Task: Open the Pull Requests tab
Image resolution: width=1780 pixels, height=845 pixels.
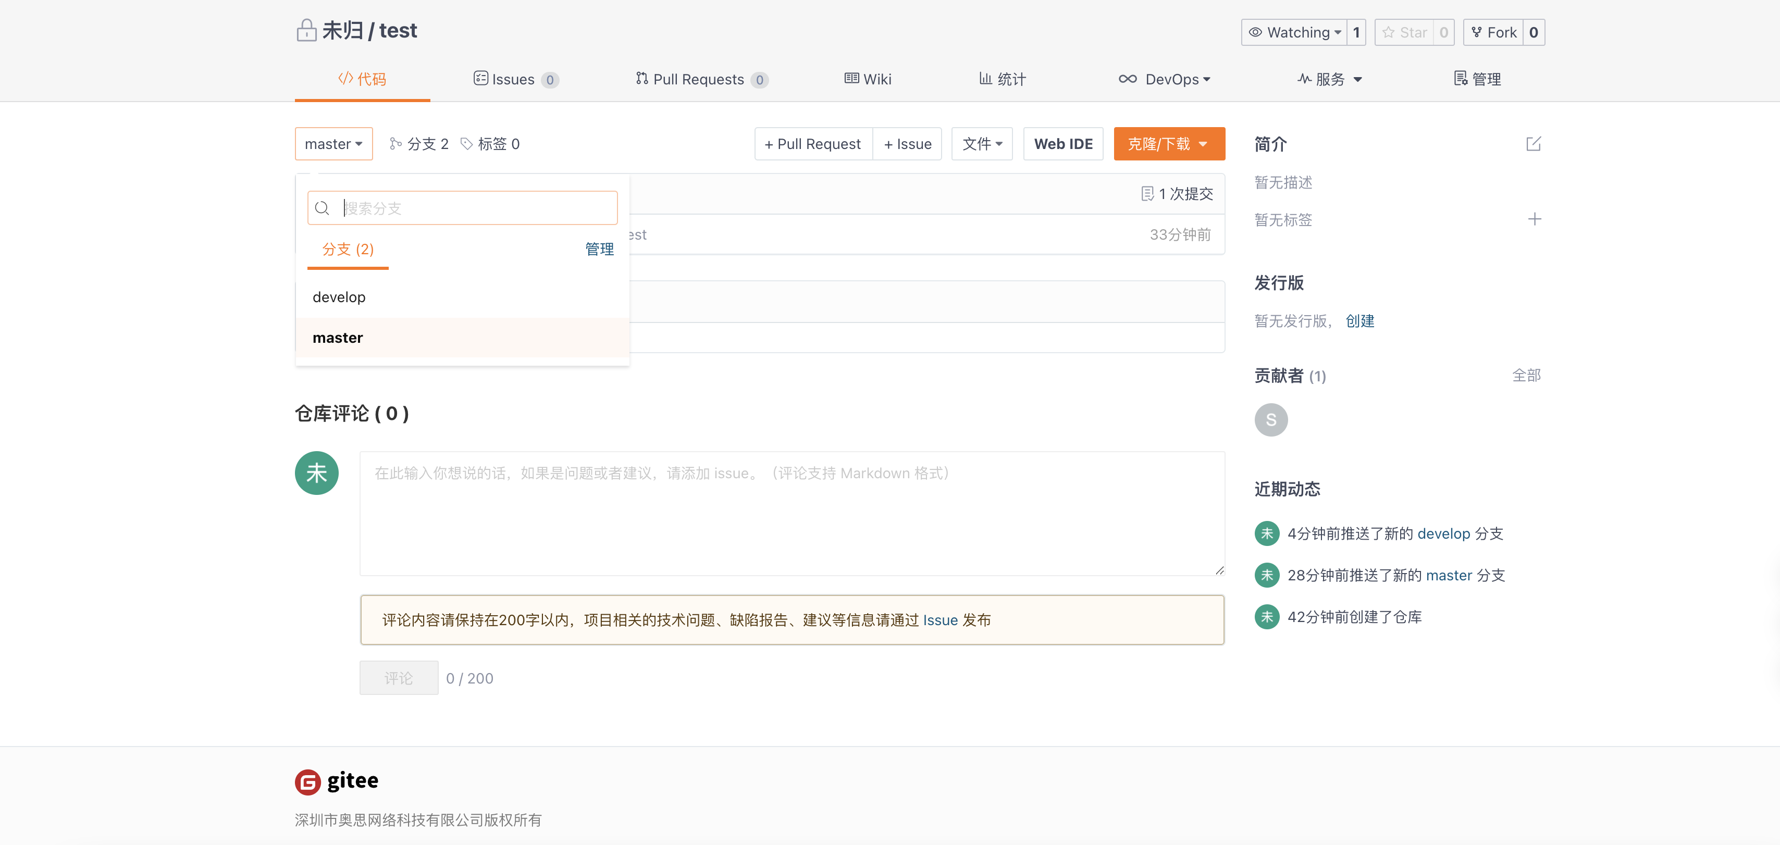Action: pos(701,80)
